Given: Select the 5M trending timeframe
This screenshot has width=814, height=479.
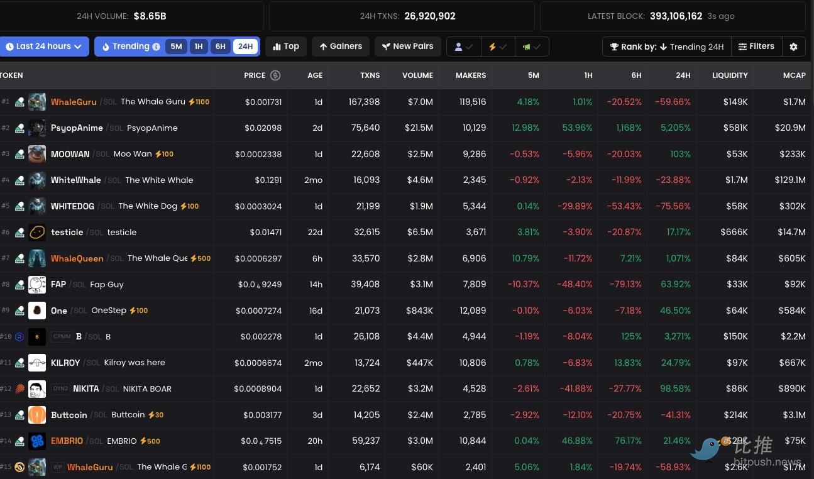Looking at the screenshot, I should pos(176,47).
